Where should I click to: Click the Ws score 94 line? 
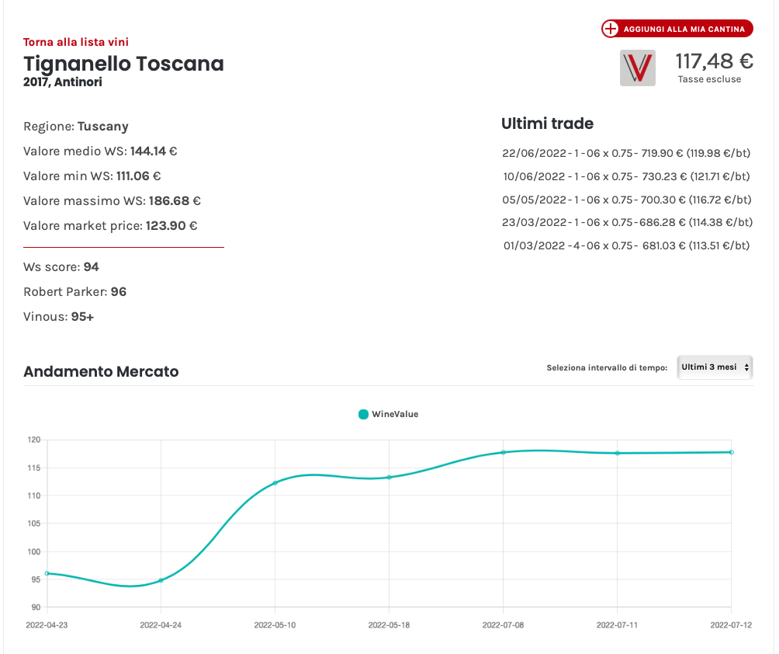(61, 267)
